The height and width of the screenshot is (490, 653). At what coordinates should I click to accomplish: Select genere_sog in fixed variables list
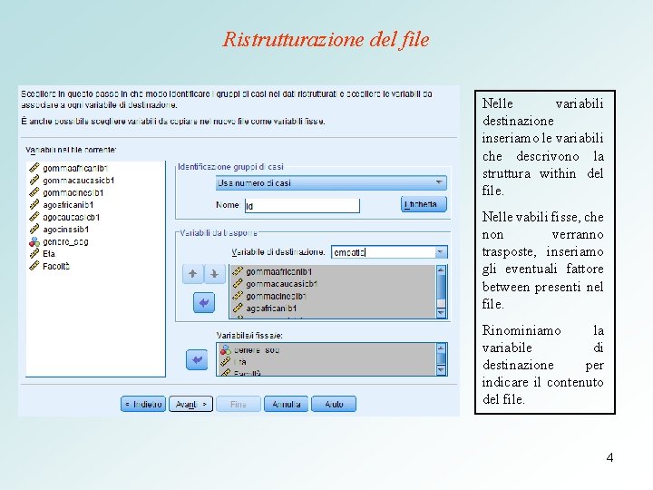(257, 350)
